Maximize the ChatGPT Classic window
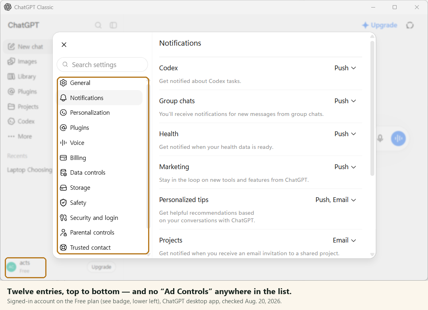Viewport: 428px width, 310px height. 395,7
